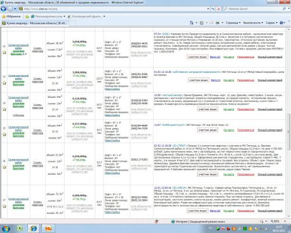Open the Help button dropdown arrow
Viewport: 291px width, 233px height.
(x=285, y=23)
